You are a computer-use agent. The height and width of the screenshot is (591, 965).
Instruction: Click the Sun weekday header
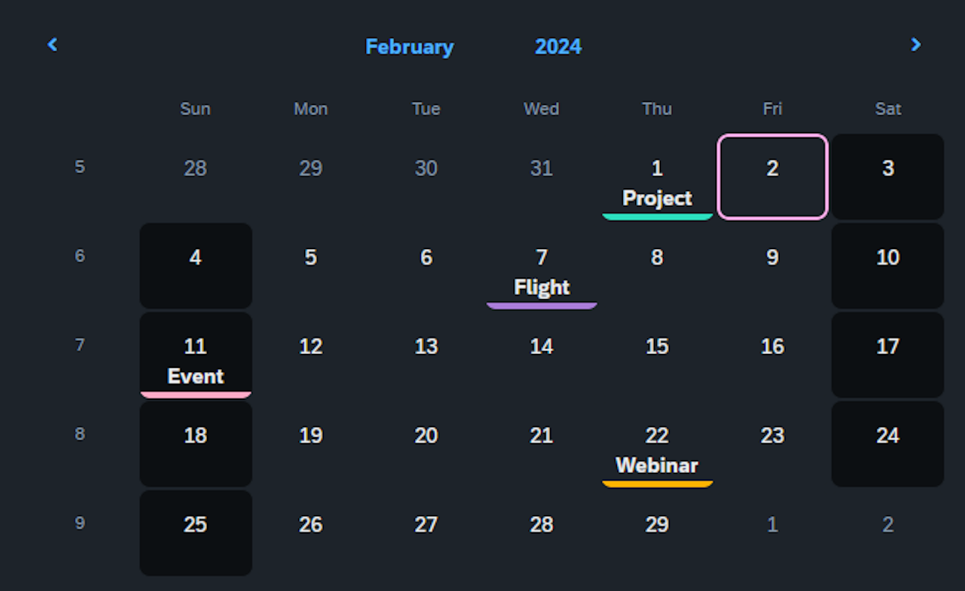pyautogui.click(x=195, y=109)
